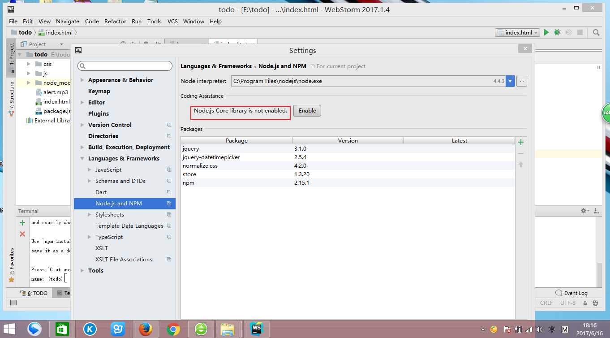Open the Structure side tab
Screen dimensions: 610x338
point(11,99)
